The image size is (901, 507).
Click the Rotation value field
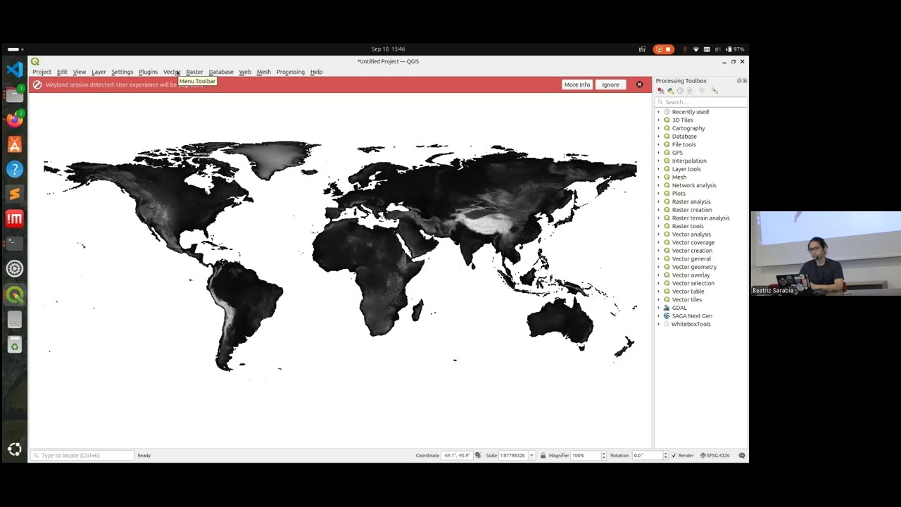tap(647, 456)
